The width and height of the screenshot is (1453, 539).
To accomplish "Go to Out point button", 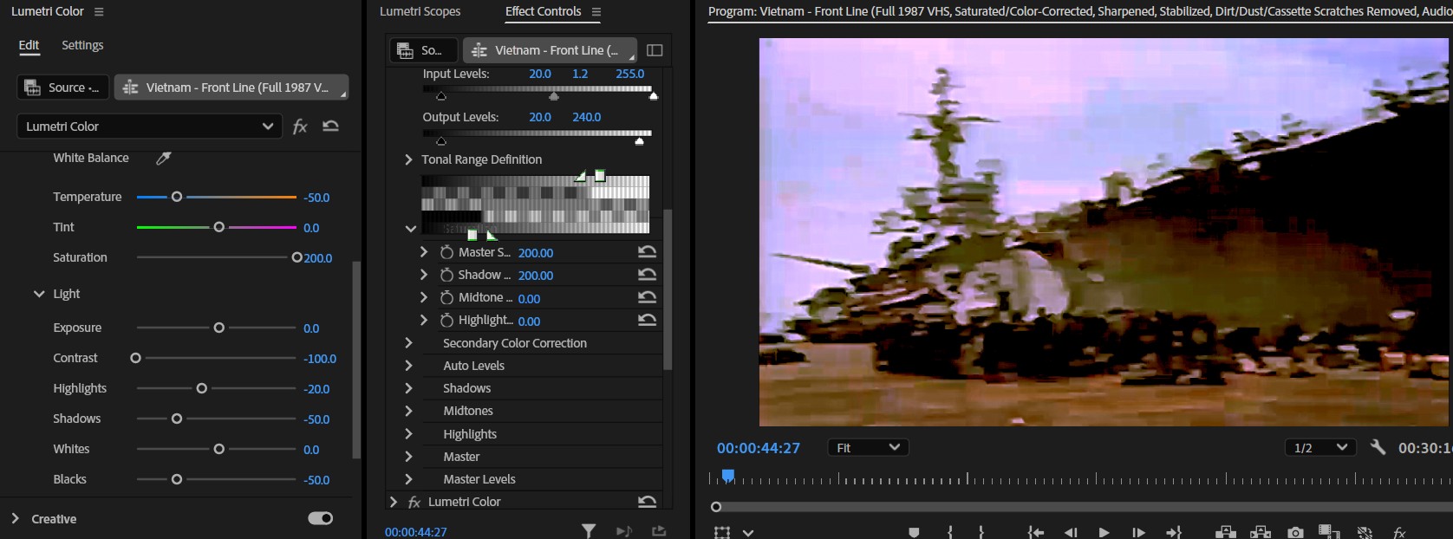I will click(x=1174, y=532).
